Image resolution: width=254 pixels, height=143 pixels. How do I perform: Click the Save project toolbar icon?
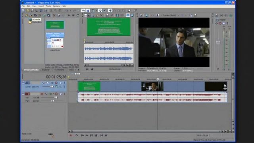(x=32, y=11)
